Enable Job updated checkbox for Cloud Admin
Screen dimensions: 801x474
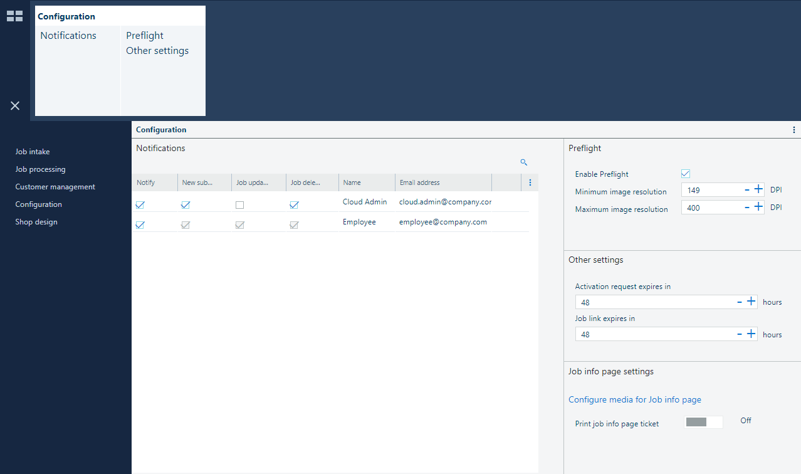point(239,205)
